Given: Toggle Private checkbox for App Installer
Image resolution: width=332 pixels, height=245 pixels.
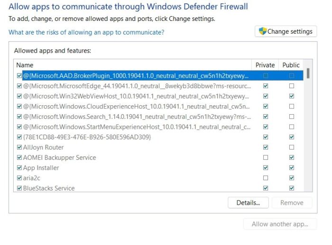Looking at the screenshot, I should point(265,168).
